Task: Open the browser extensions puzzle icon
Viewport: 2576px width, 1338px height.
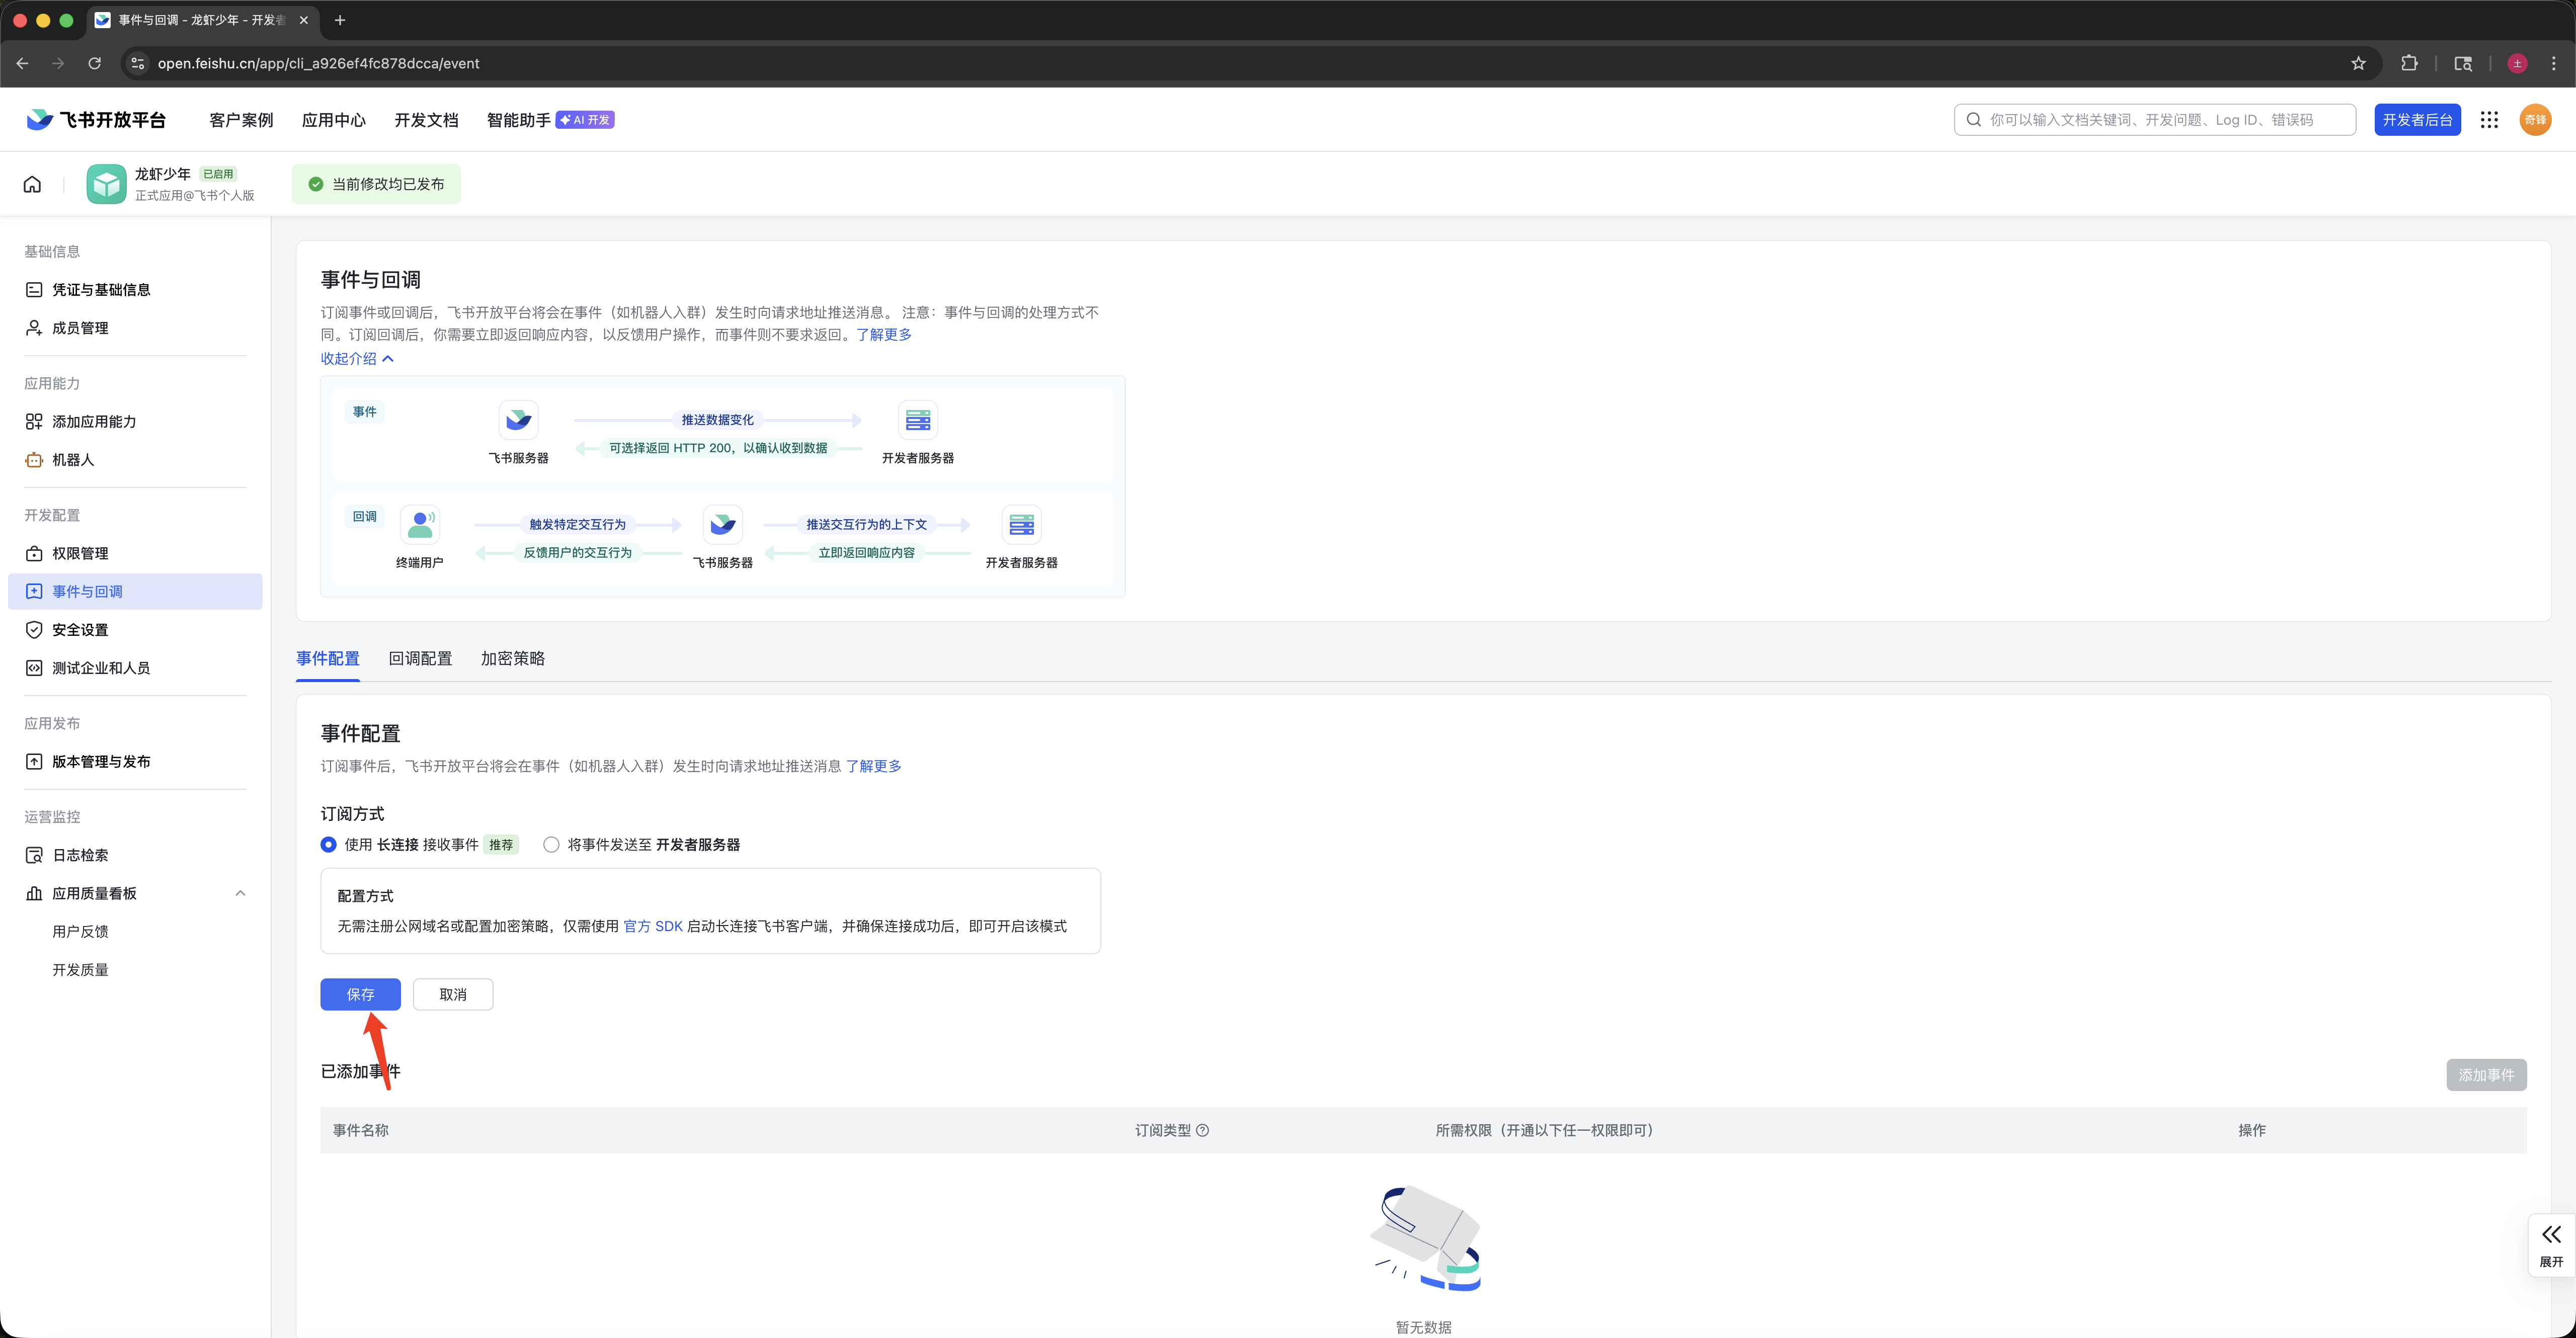Action: 2409,63
